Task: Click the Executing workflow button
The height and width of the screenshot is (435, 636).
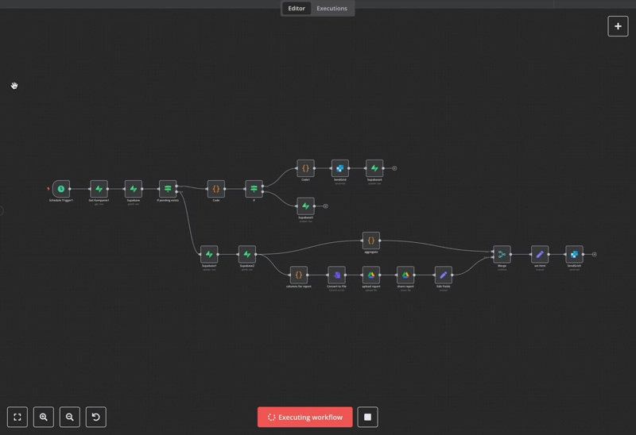Action: coord(305,417)
